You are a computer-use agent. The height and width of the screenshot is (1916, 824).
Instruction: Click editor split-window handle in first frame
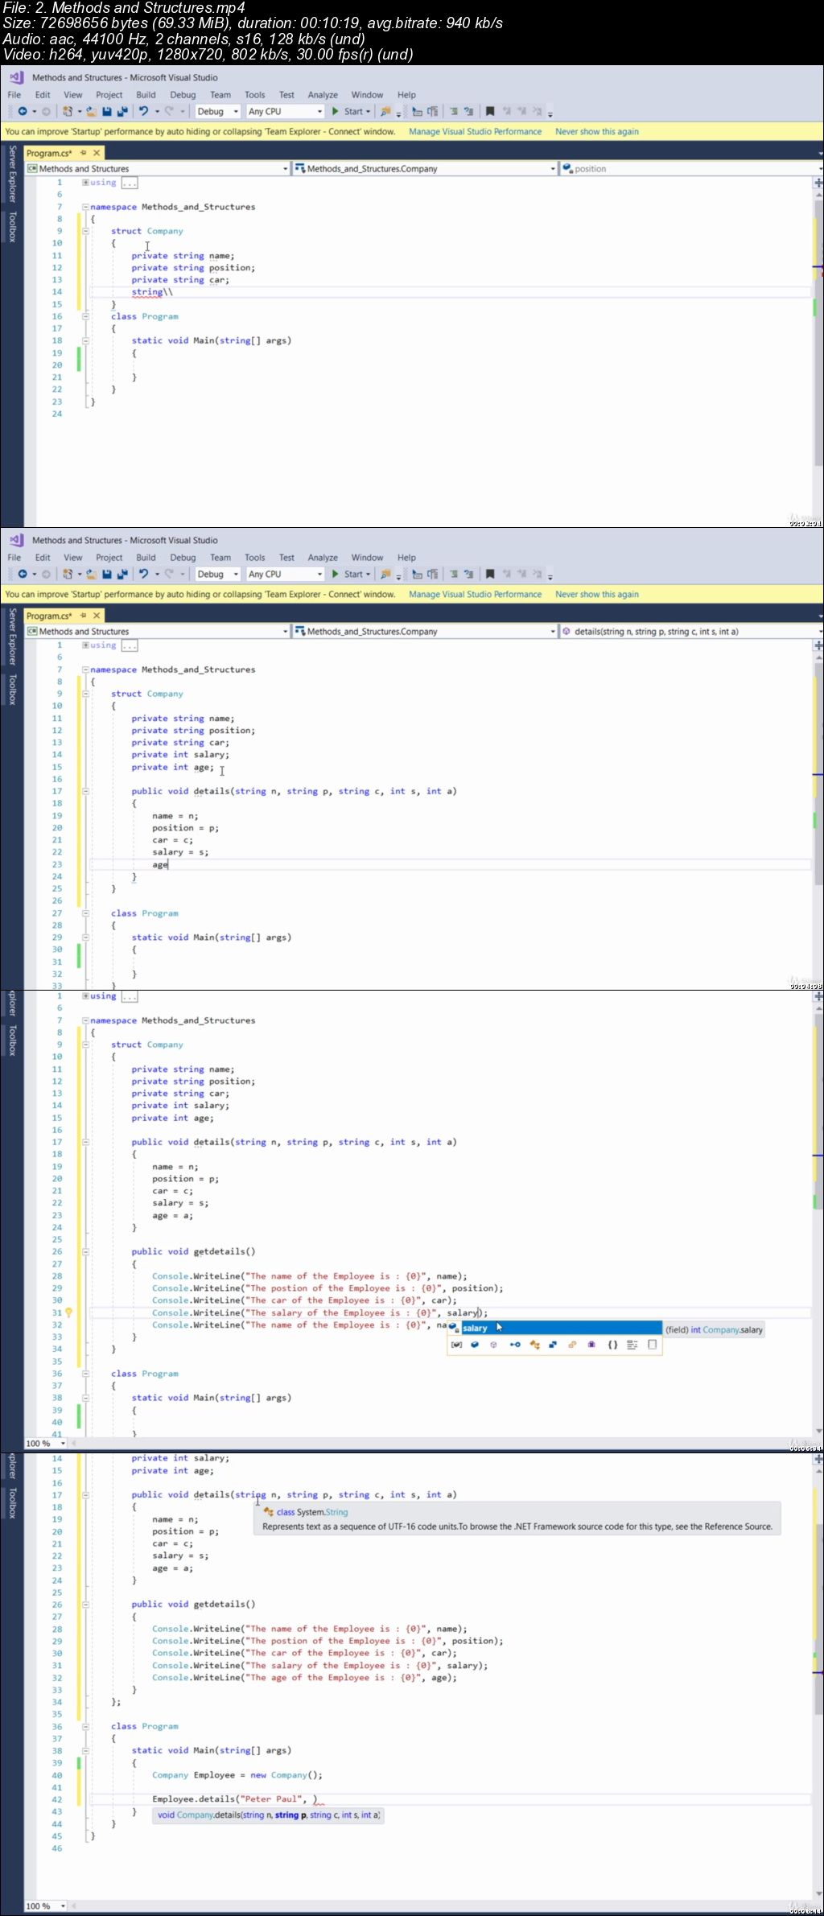[x=818, y=183]
